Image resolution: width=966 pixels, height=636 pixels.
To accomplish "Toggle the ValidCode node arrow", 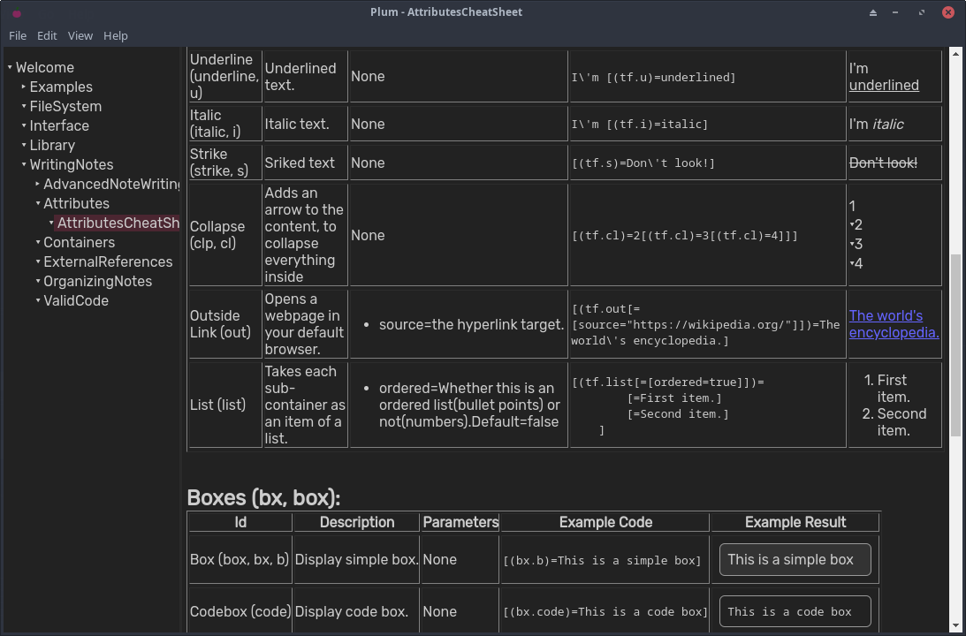I will pyautogui.click(x=38, y=300).
